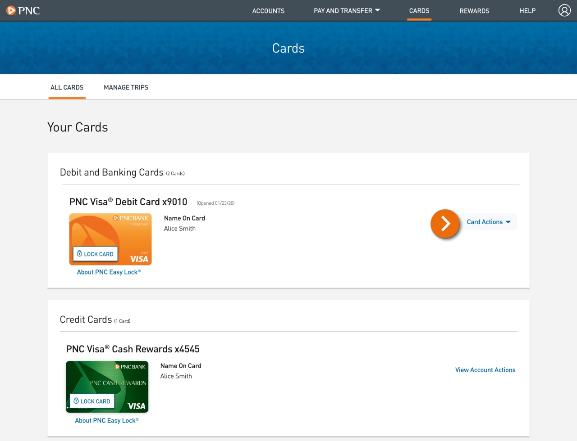The width and height of the screenshot is (577, 441).
Task: Click the orange arrow next to debit card
Action: click(445, 223)
